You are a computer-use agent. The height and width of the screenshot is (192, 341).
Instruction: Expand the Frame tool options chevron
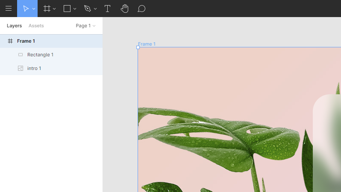click(54, 9)
